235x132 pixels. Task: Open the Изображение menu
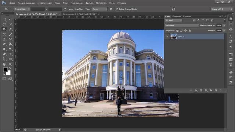(x=45, y=3)
